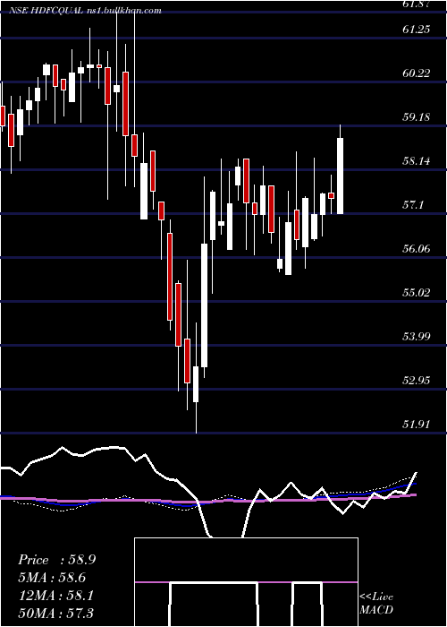Click the 12MA : 58.1 readout
The width and height of the screenshot is (447, 627).
[x=56, y=596]
